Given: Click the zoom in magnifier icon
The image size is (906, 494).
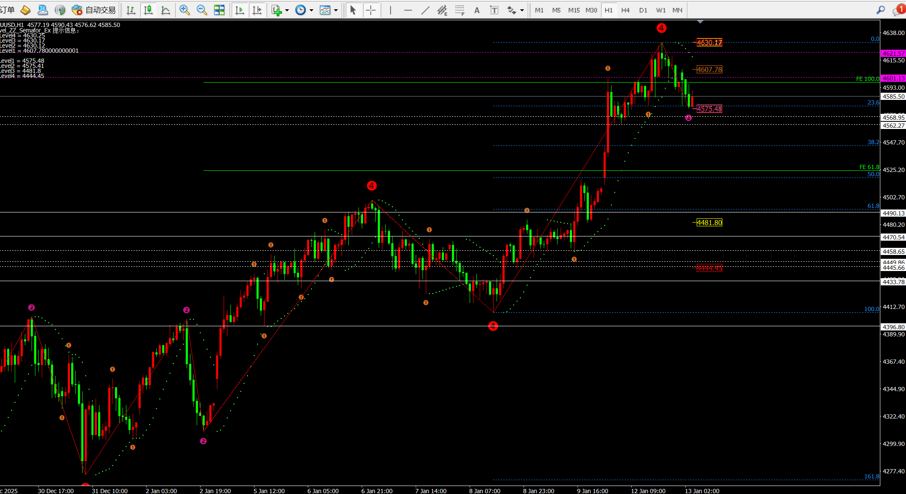Looking at the screenshot, I should [x=184, y=10].
